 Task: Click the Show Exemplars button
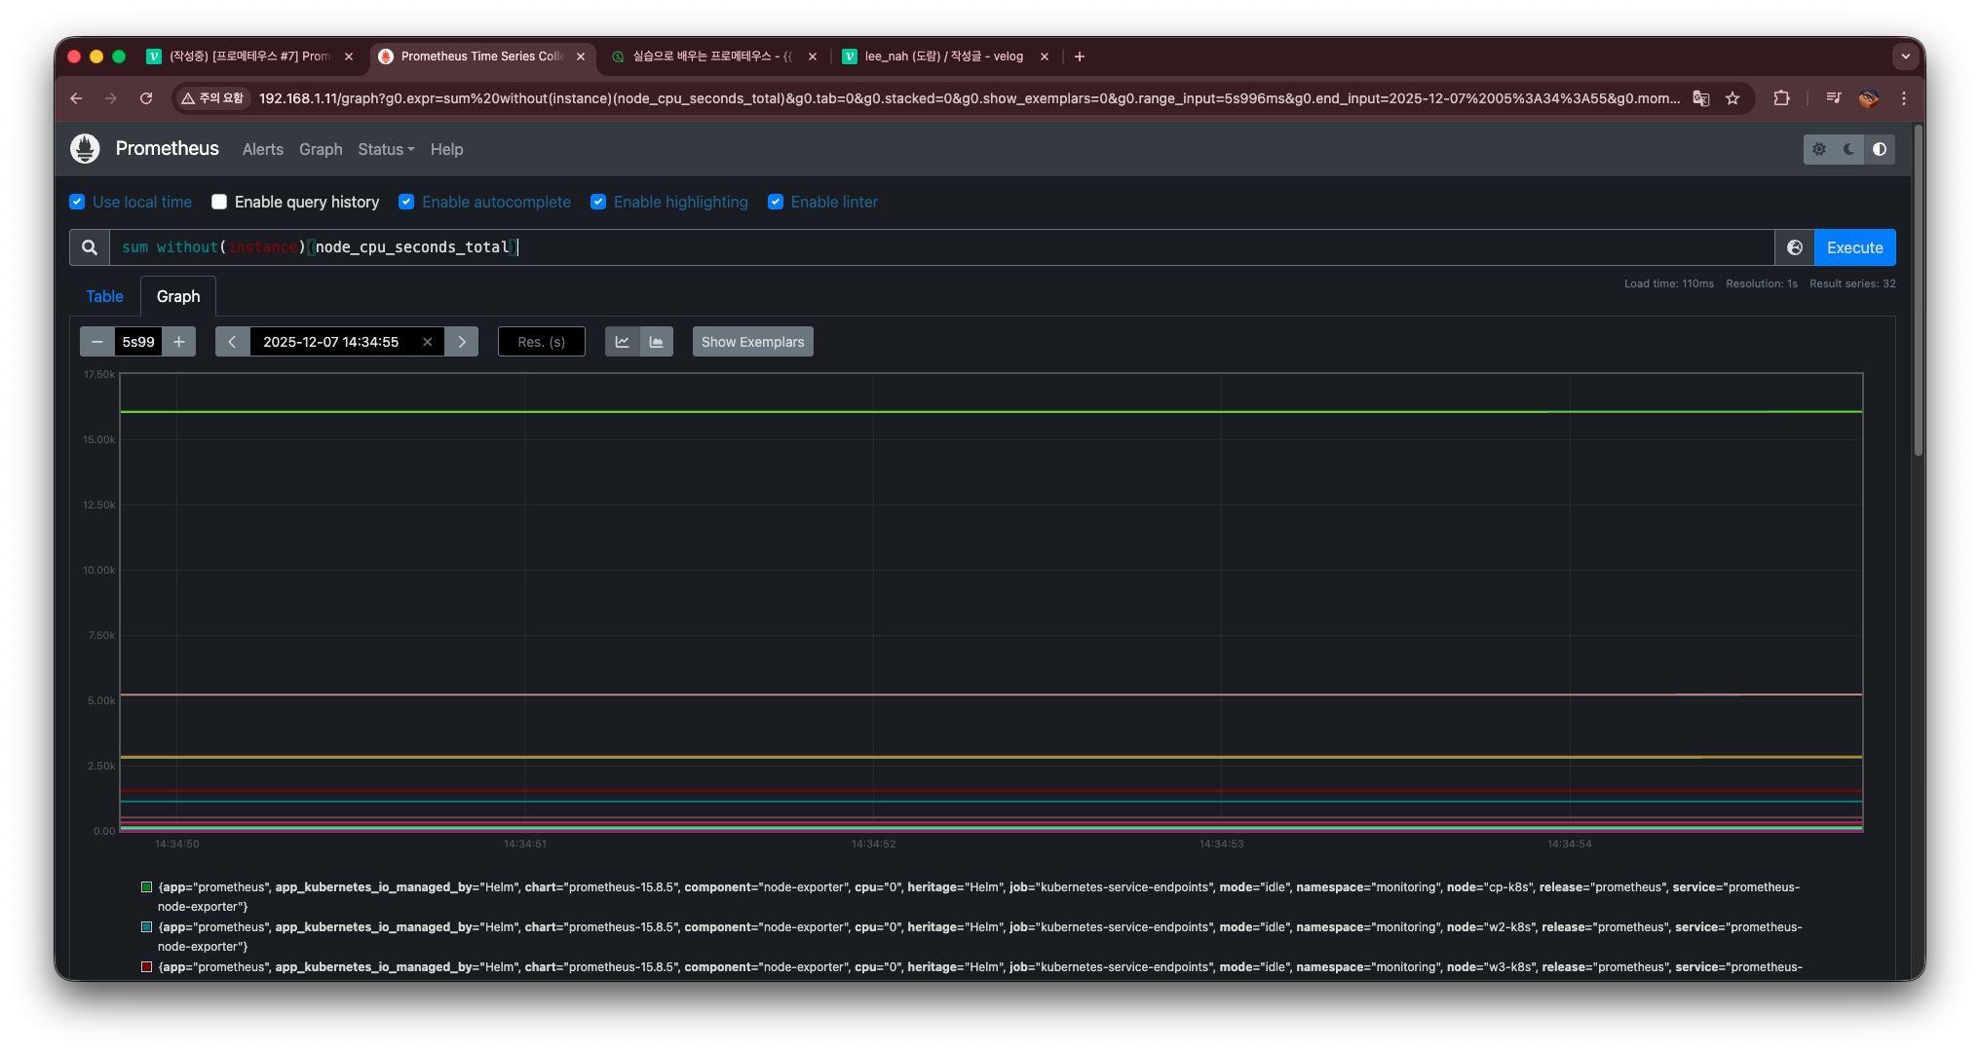(752, 342)
